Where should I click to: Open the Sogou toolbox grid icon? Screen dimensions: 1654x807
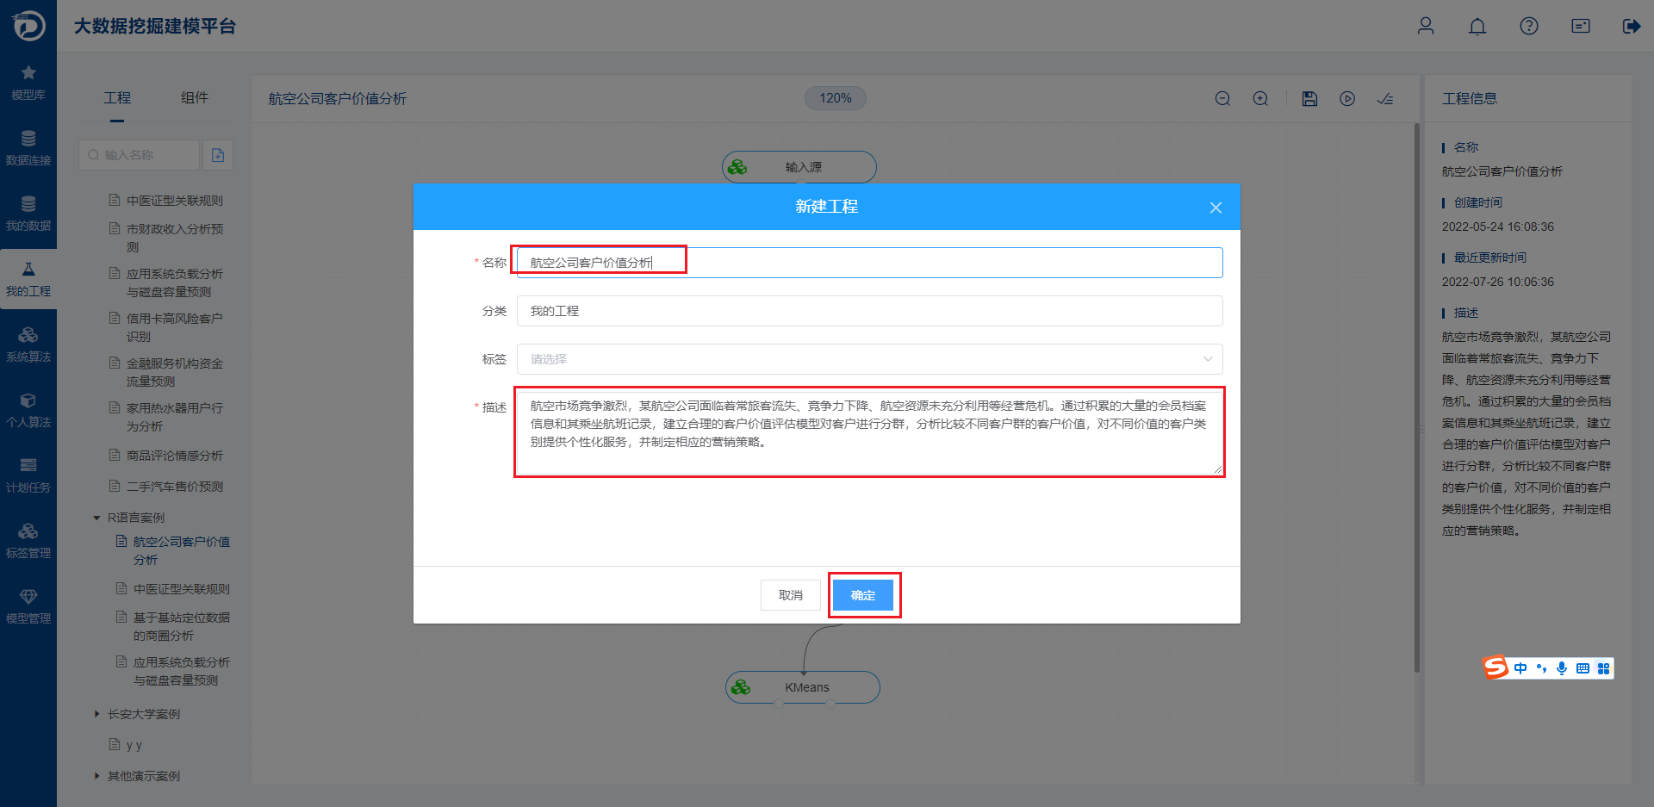coord(1603,668)
